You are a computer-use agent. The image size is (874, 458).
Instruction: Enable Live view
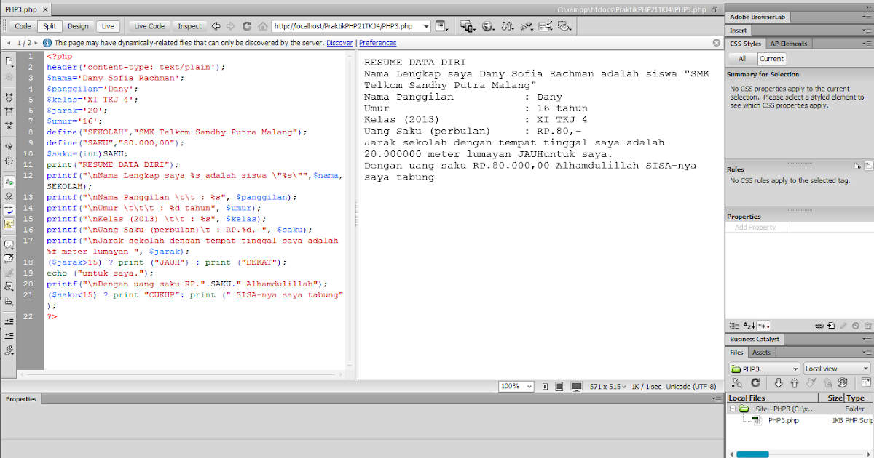click(108, 25)
